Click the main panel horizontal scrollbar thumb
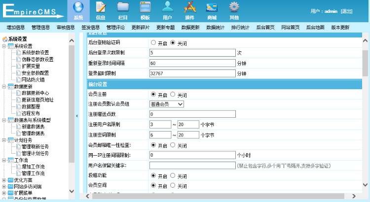This screenshot has height=202, width=370. 218,196
